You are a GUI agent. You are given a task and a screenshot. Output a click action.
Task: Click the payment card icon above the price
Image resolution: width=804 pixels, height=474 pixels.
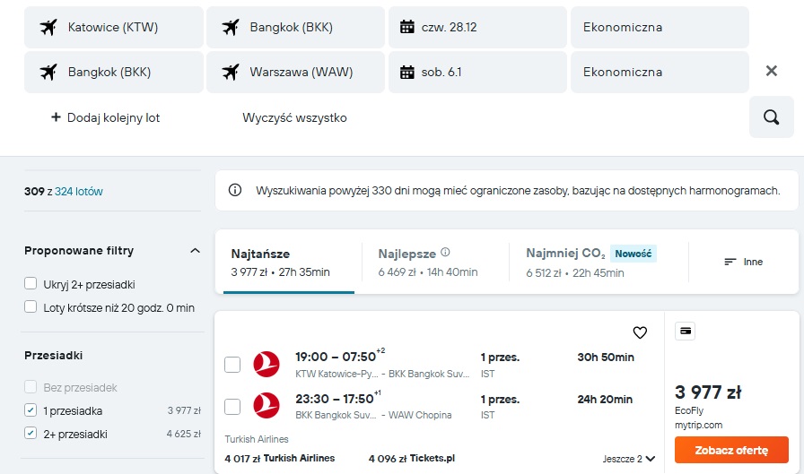tap(685, 332)
